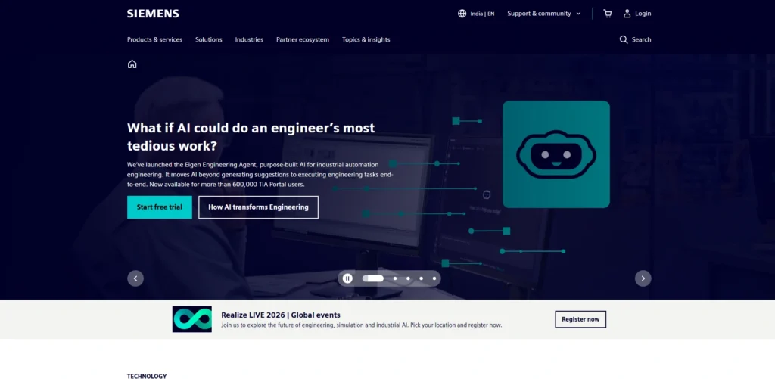775x379 pixels.
Task: Open the India | EN language selector
Action: tap(476, 14)
